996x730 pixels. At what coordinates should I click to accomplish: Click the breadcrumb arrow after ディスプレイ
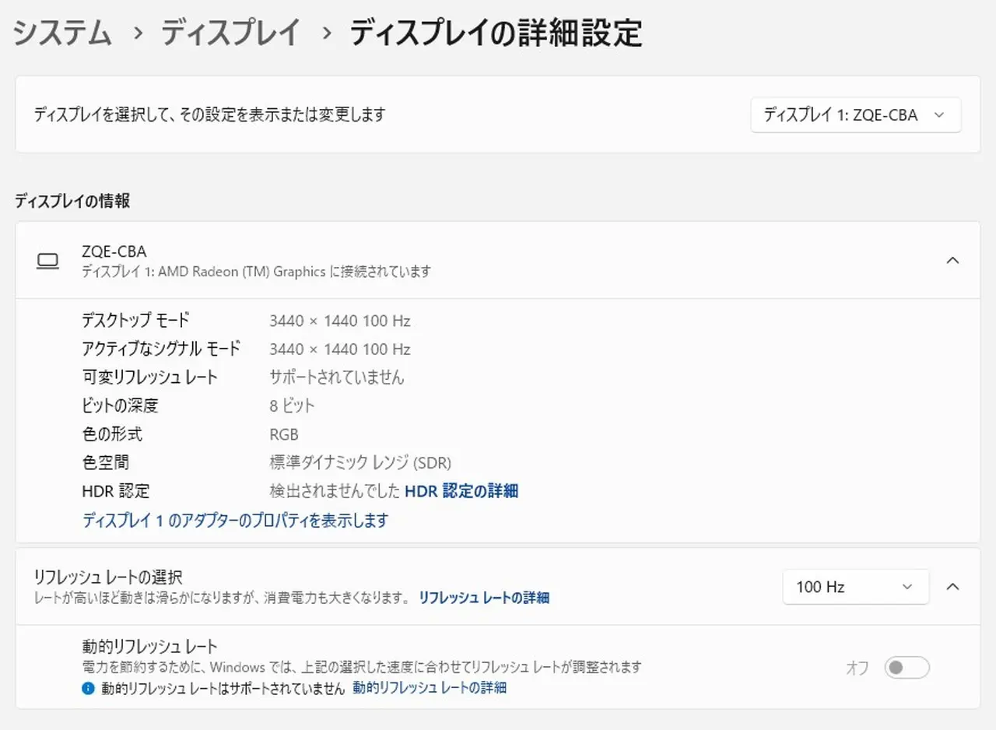326,33
